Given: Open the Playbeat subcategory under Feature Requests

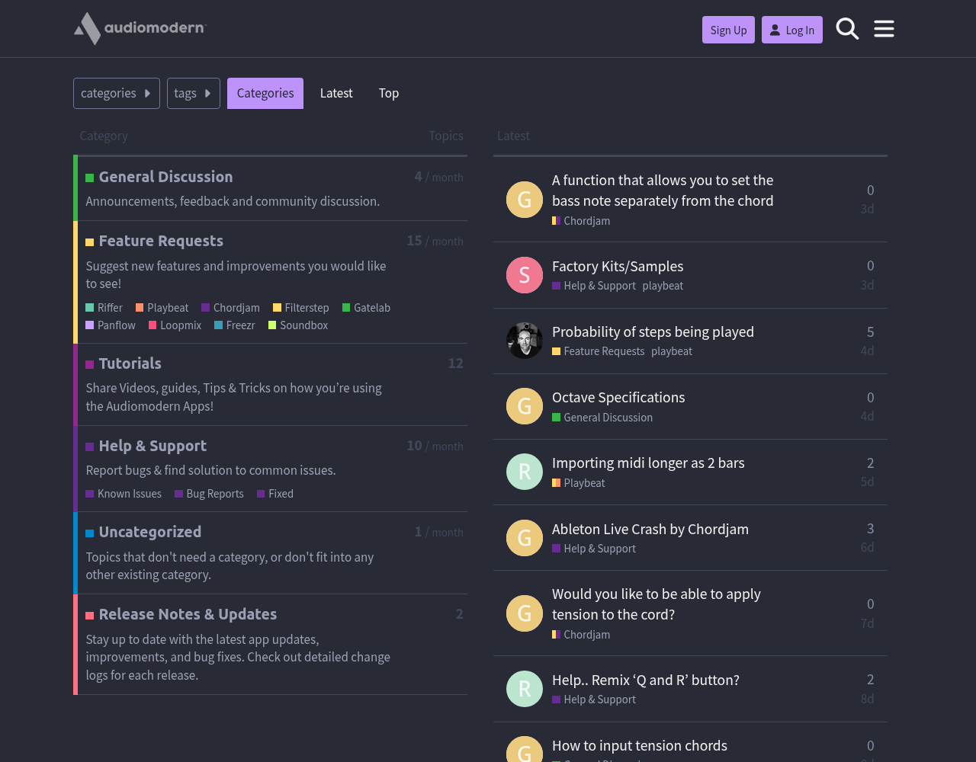Looking at the screenshot, I should (x=162, y=308).
